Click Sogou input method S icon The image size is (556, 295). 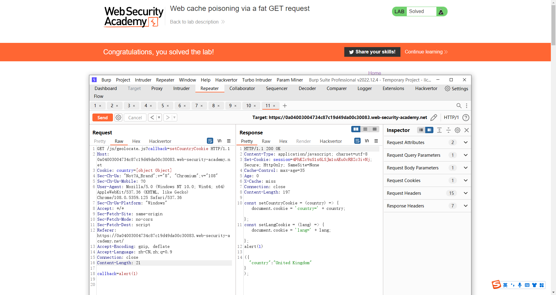[x=496, y=284]
